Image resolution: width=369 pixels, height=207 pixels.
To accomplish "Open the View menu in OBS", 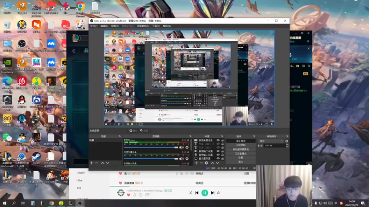I will tap(115, 26).
